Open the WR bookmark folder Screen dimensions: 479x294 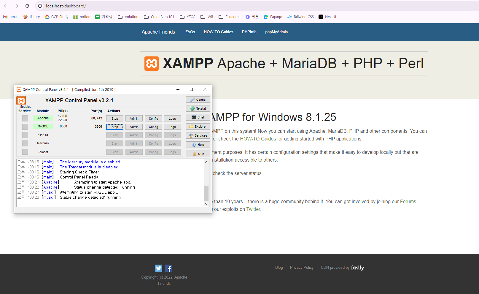(x=207, y=17)
